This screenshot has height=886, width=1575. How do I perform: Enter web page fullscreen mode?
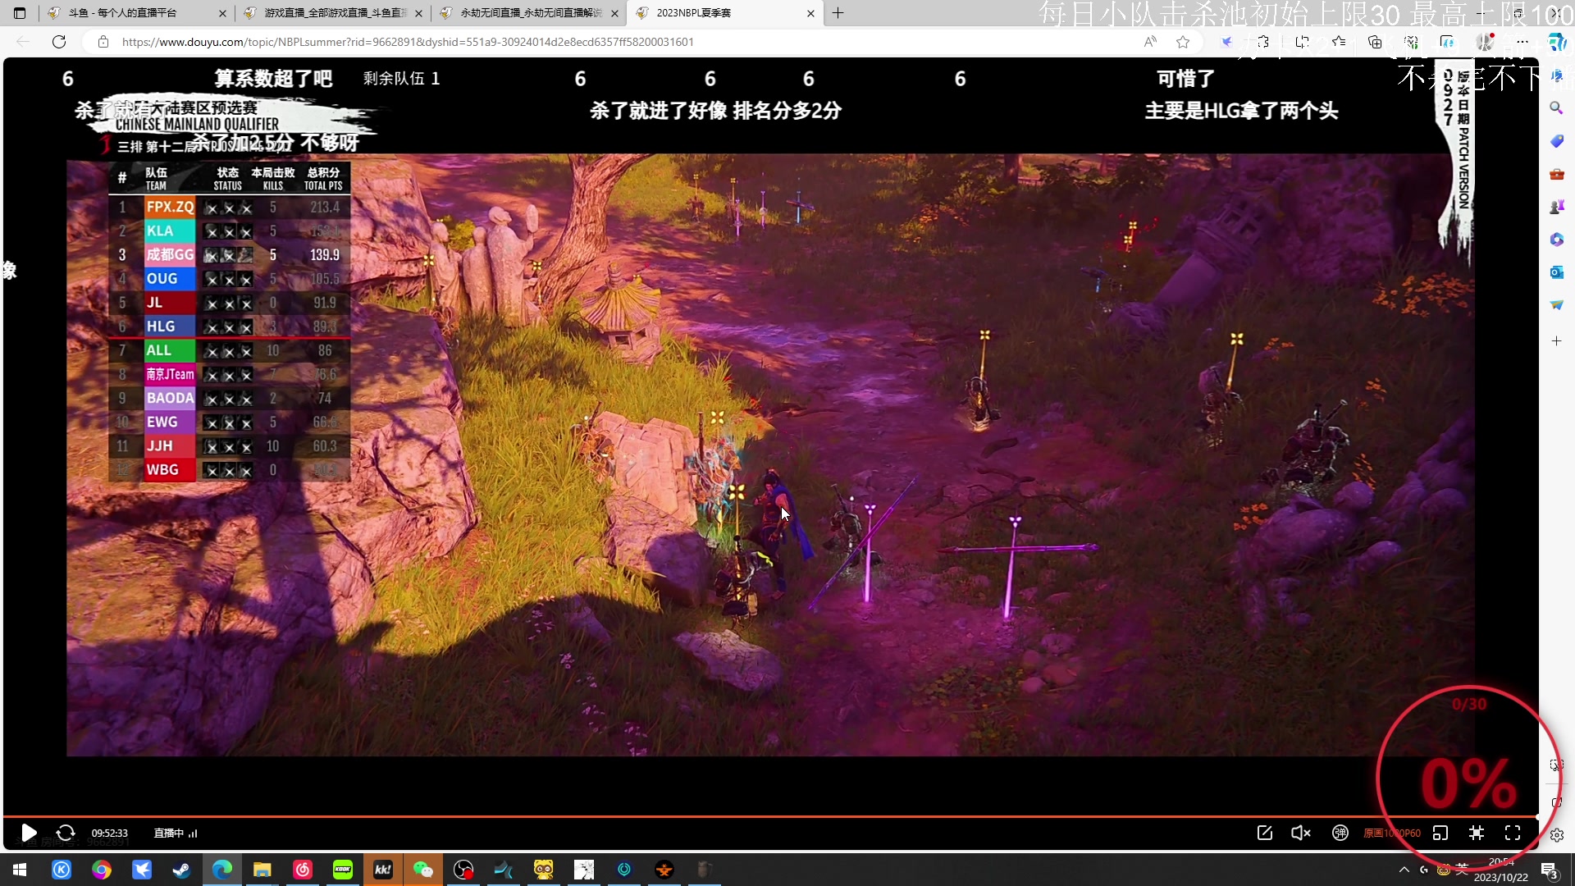point(1477,833)
